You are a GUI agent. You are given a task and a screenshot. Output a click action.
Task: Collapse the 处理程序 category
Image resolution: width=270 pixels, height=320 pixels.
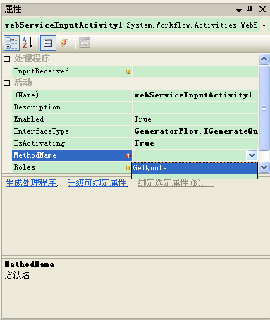(7, 59)
